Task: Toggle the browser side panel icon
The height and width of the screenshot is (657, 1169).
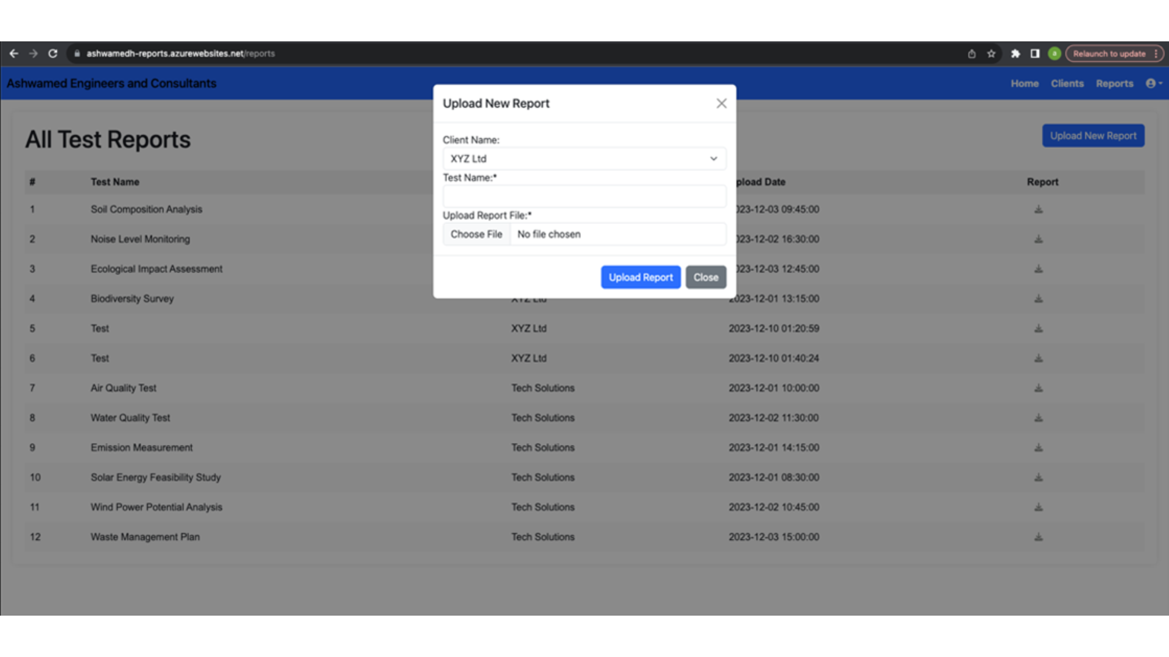Action: pyautogui.click(x=1034, y=54)
